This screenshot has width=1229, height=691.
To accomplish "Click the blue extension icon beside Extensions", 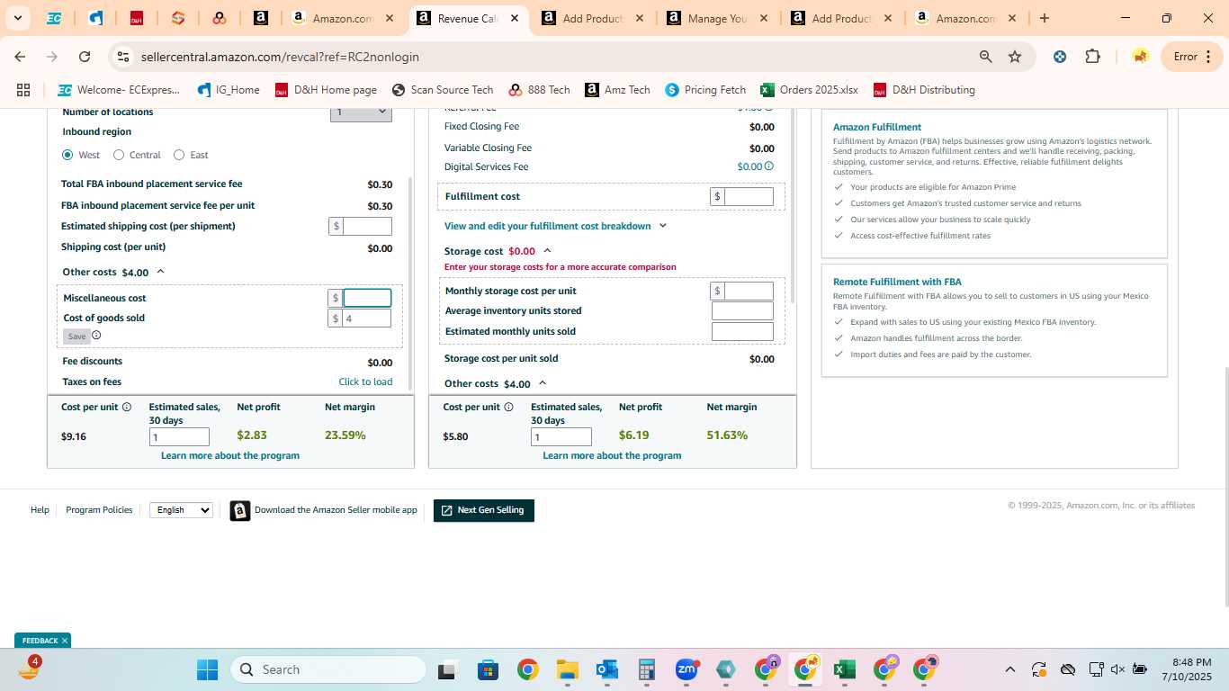I will (1060, 57).
